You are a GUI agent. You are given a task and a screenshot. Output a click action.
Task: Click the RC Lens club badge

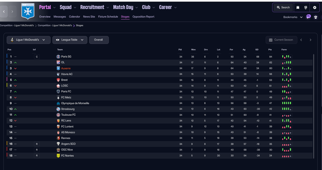coord(58,121)
